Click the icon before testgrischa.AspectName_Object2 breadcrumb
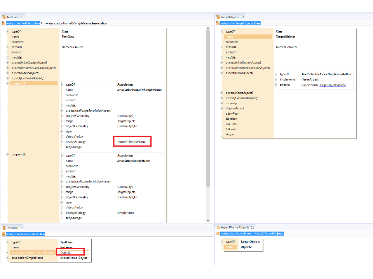373x279 pixels. click(218, 234)
